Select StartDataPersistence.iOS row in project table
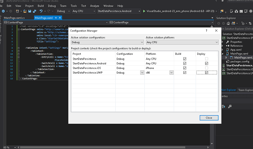The image size is (253, 149). click(x=87, y=68)
